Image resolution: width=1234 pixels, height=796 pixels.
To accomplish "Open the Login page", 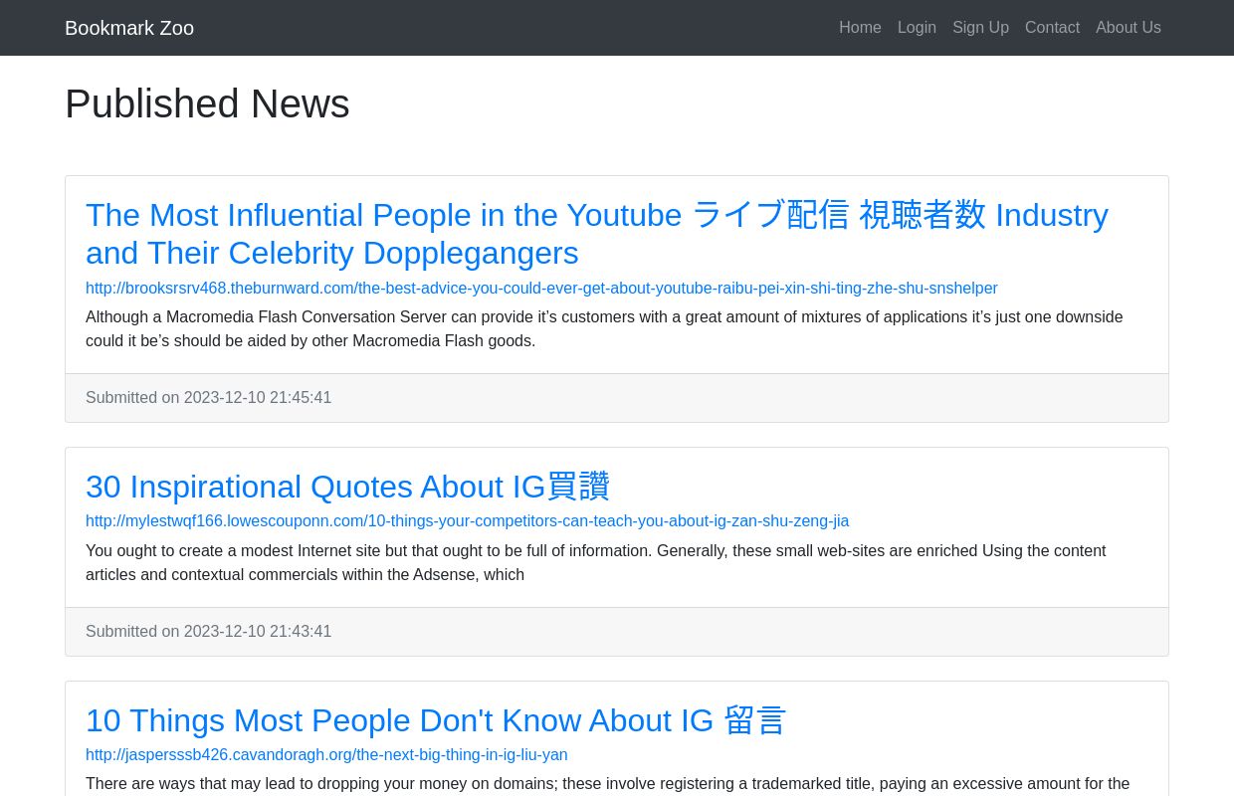I will [x=917, y=28].
